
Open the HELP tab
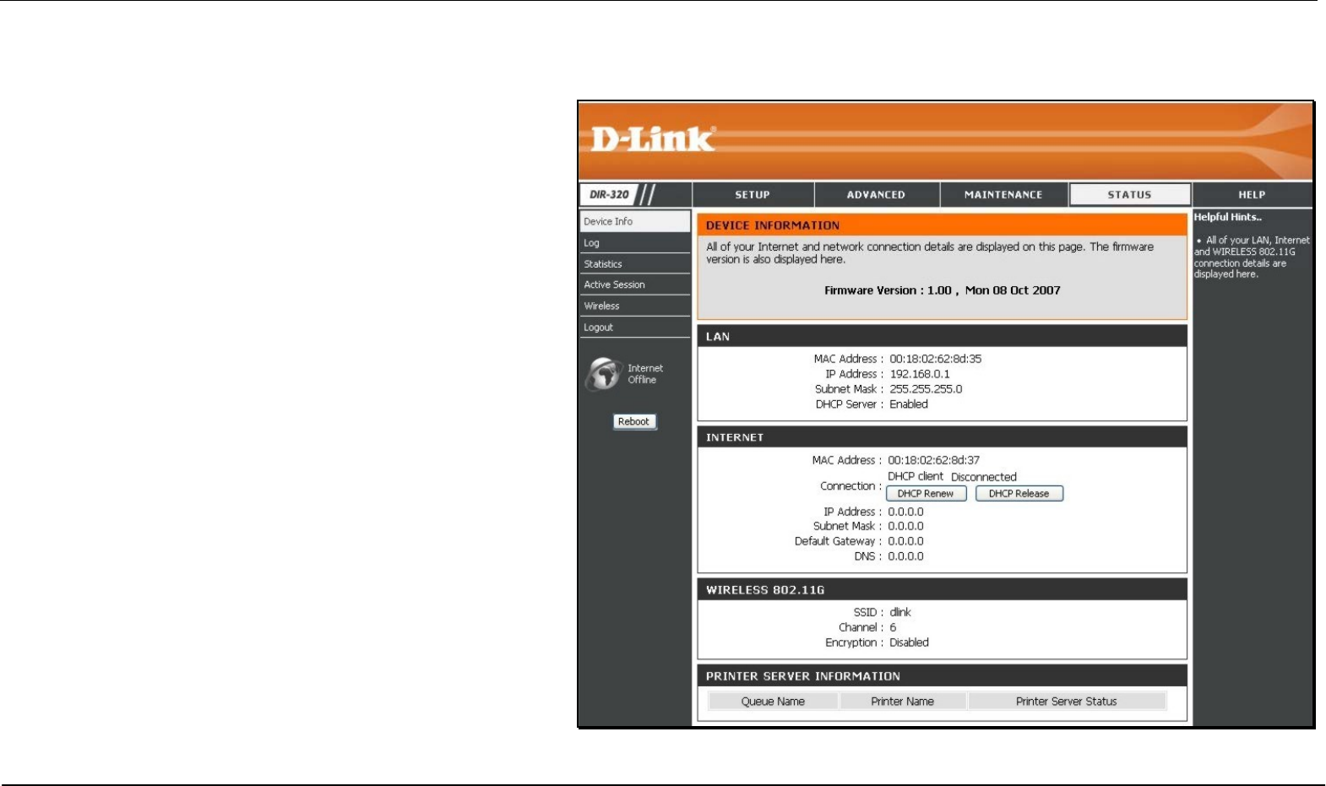tap(1252, 195)
